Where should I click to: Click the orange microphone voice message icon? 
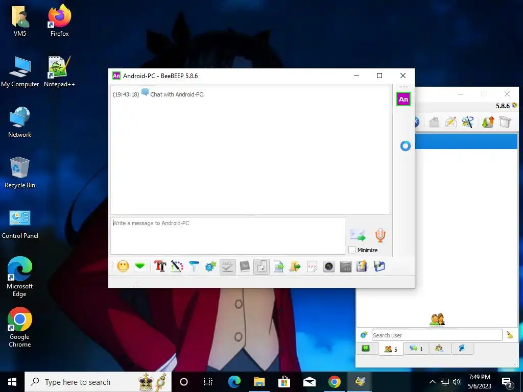pos(380,235)
